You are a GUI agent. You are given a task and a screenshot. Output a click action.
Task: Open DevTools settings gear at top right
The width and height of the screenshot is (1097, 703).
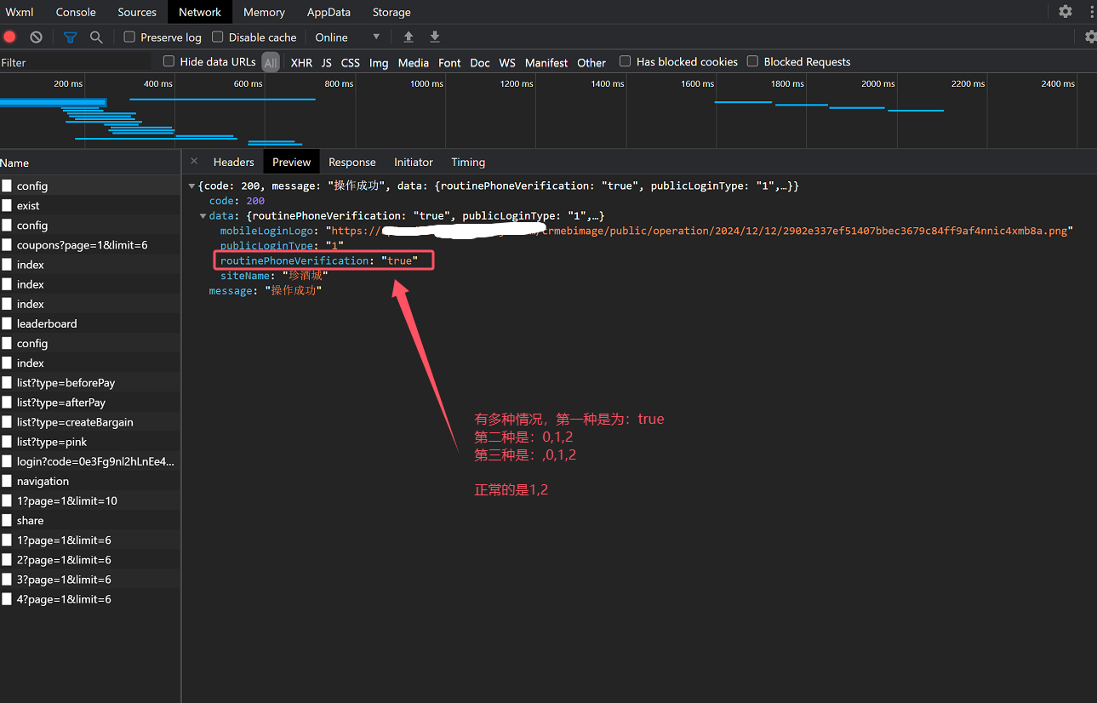click(x=1066, y=12)
